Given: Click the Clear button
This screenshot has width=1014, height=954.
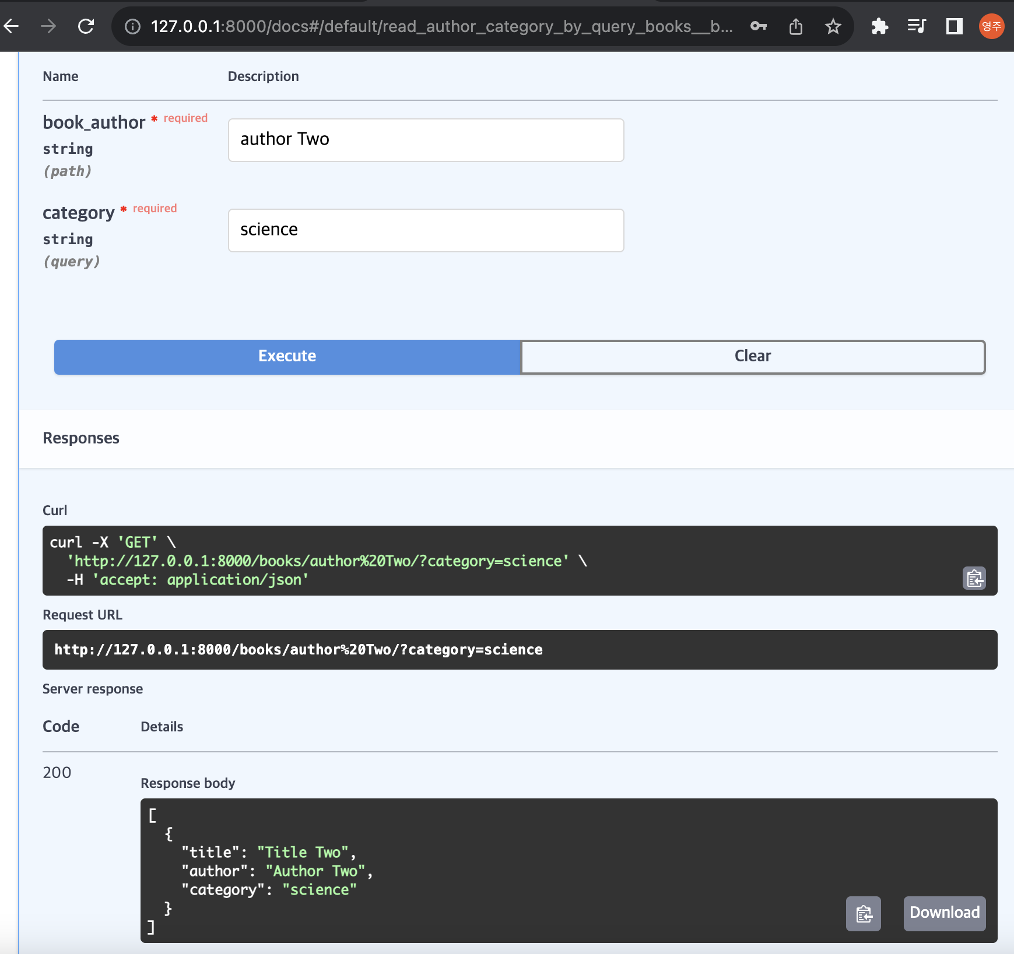Looking at the screenshot, I should [x=753, y=357].
